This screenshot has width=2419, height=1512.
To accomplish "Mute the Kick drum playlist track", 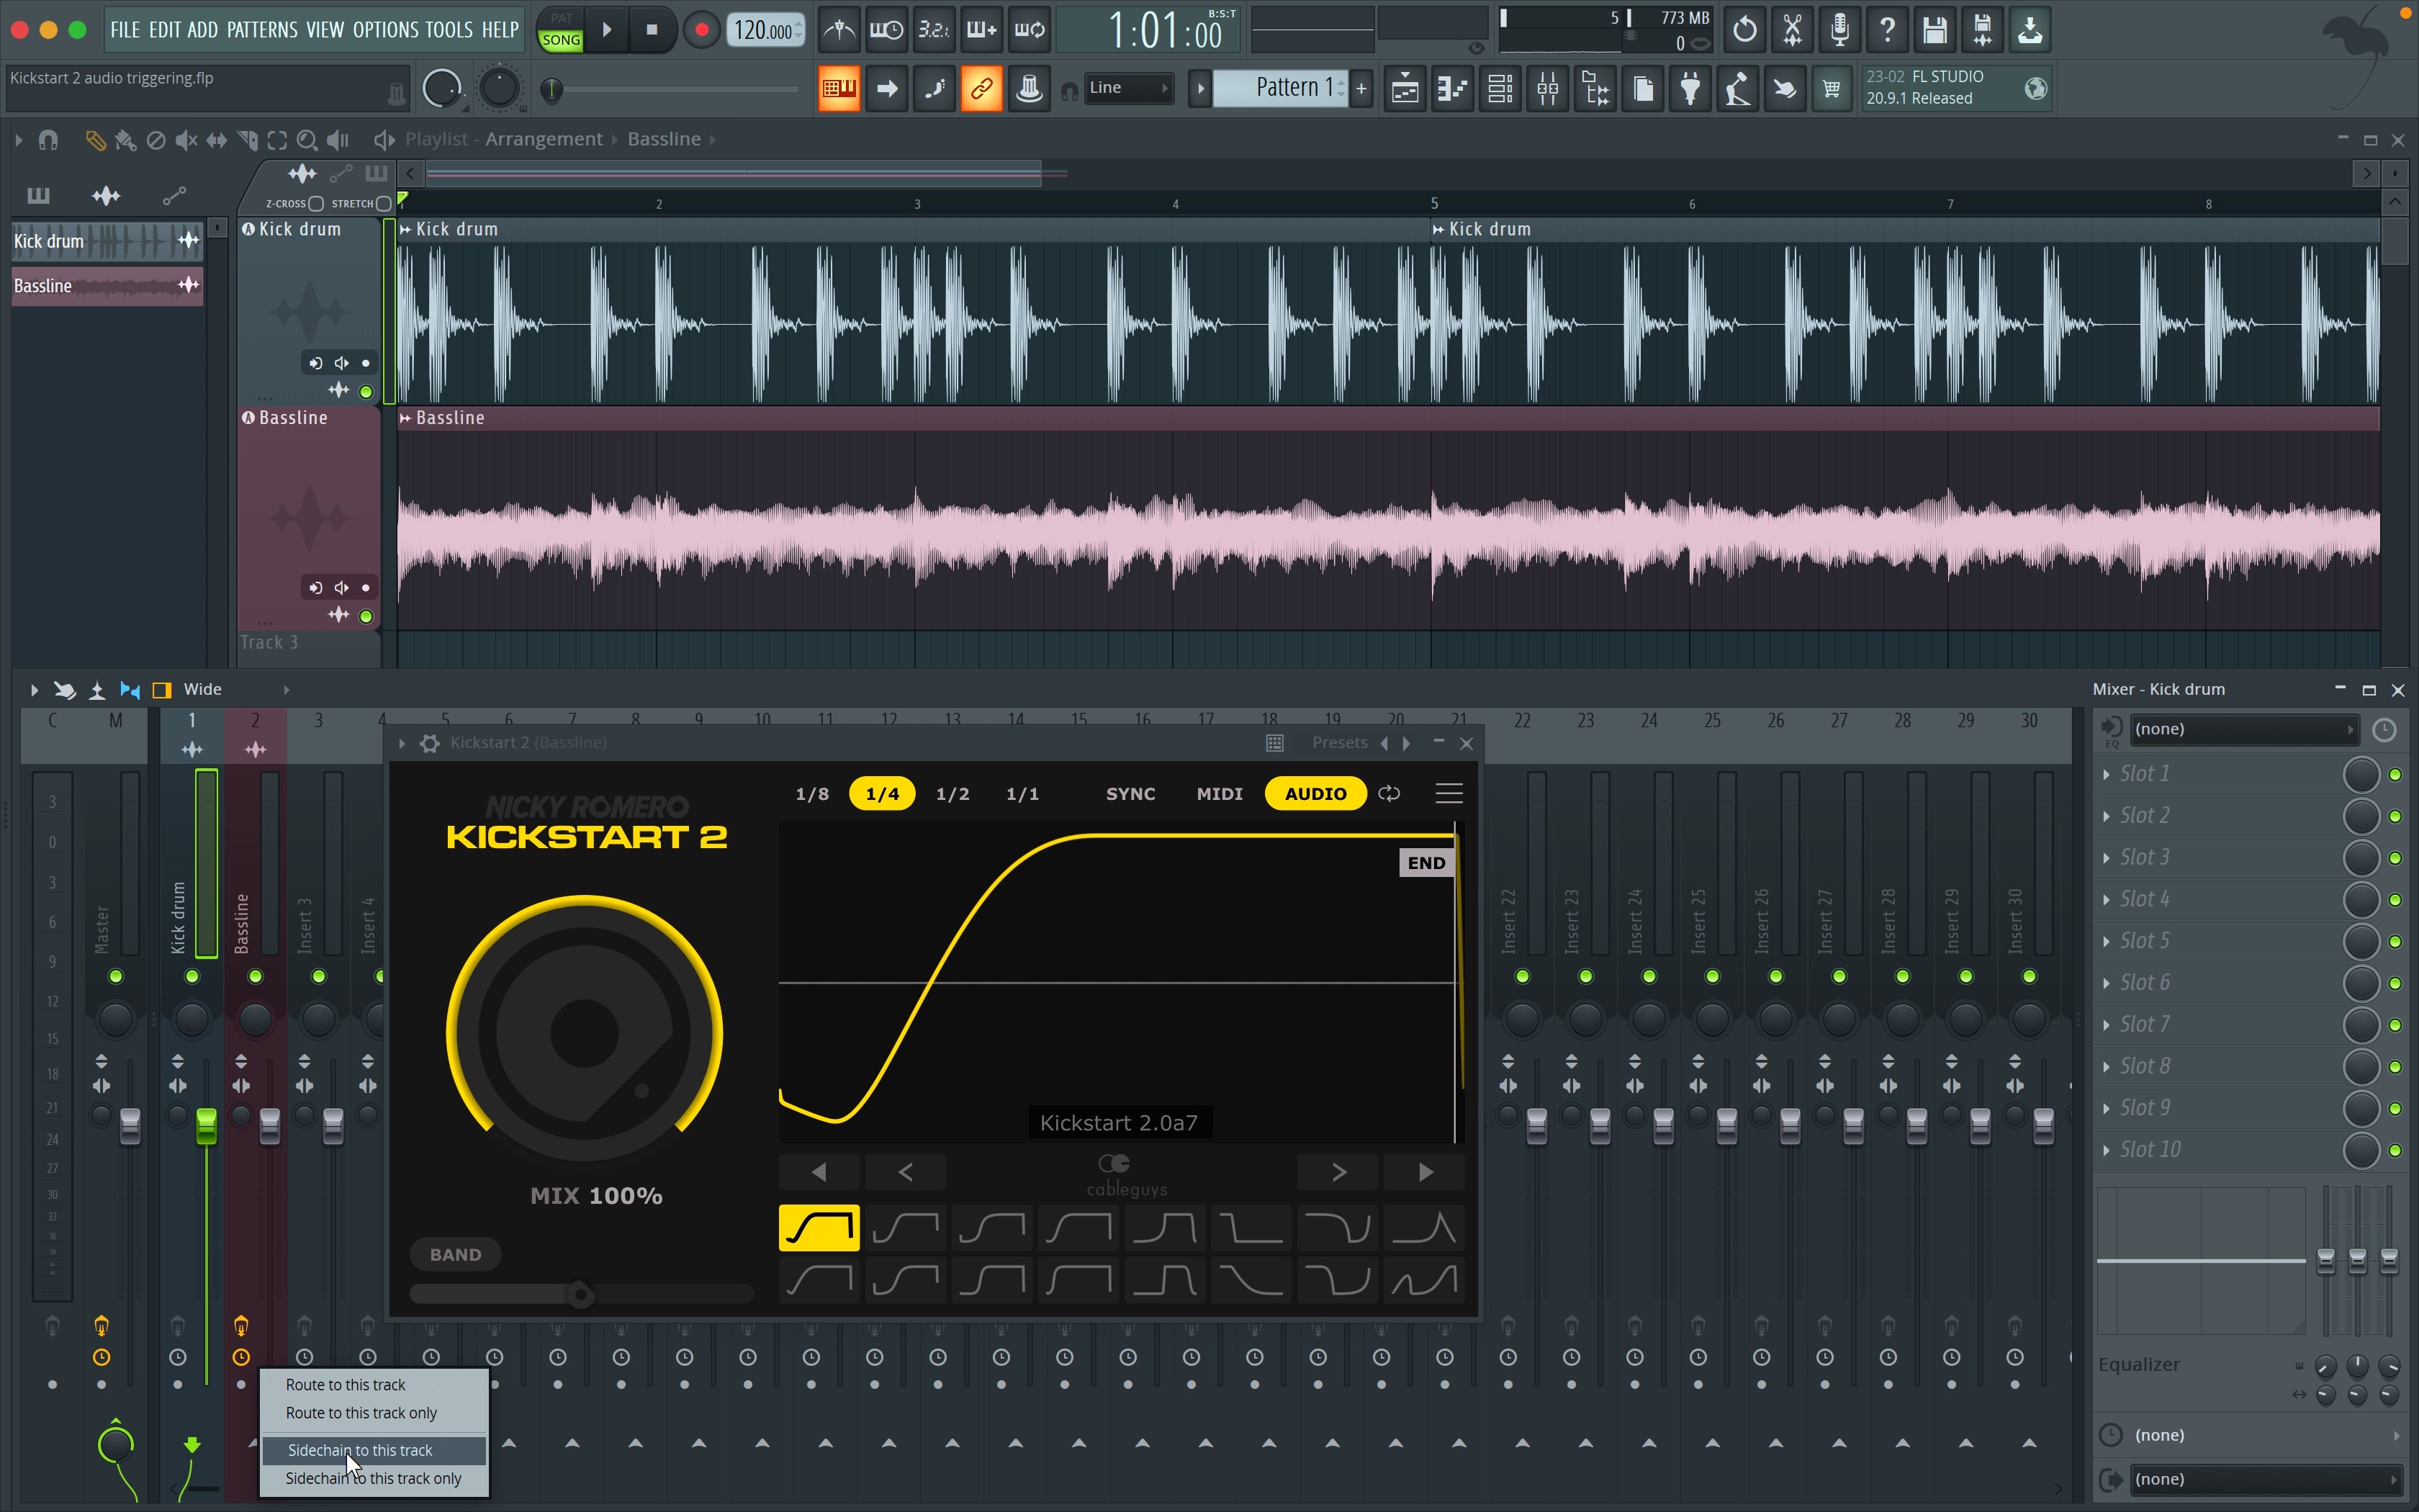I will coord(366,392).
